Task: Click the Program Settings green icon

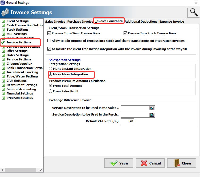Action: (3, 98)
